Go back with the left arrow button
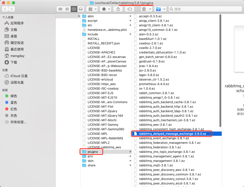Image resolution: width=244 pixels, height=187 pixels. click(x=5, y=9)
